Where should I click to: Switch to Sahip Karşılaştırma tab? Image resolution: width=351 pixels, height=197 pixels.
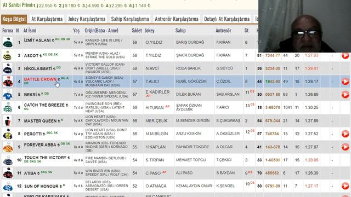(x=130, y=19)
